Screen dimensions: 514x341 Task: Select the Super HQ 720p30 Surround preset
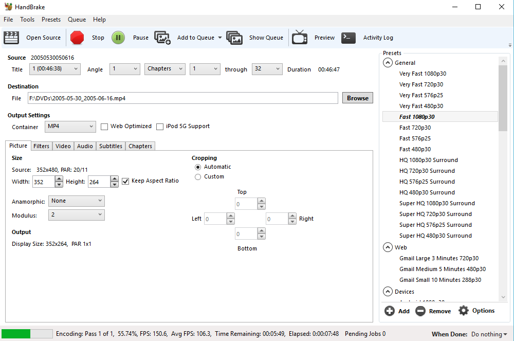(435, 214)
